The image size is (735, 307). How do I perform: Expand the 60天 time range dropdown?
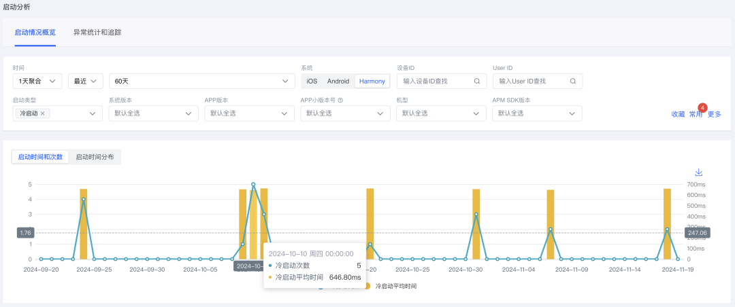point(201,82)
